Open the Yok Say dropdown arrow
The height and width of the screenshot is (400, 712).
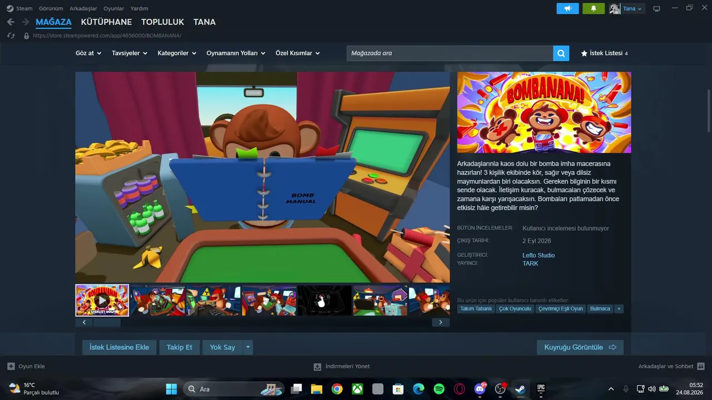pyautogui.click(x=248, y=347)
